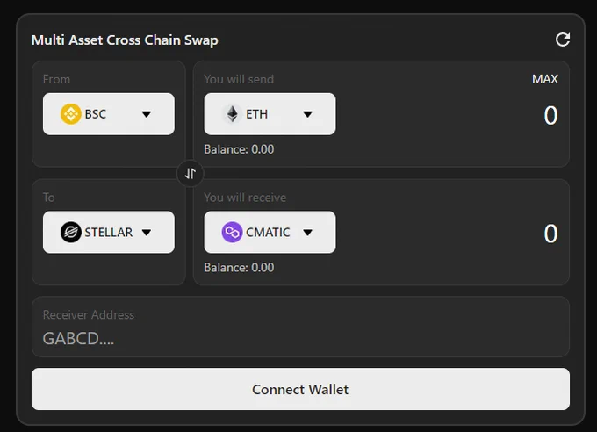
Task: Expand the ETH token dropdown arrow
Action: click(307, 114)
